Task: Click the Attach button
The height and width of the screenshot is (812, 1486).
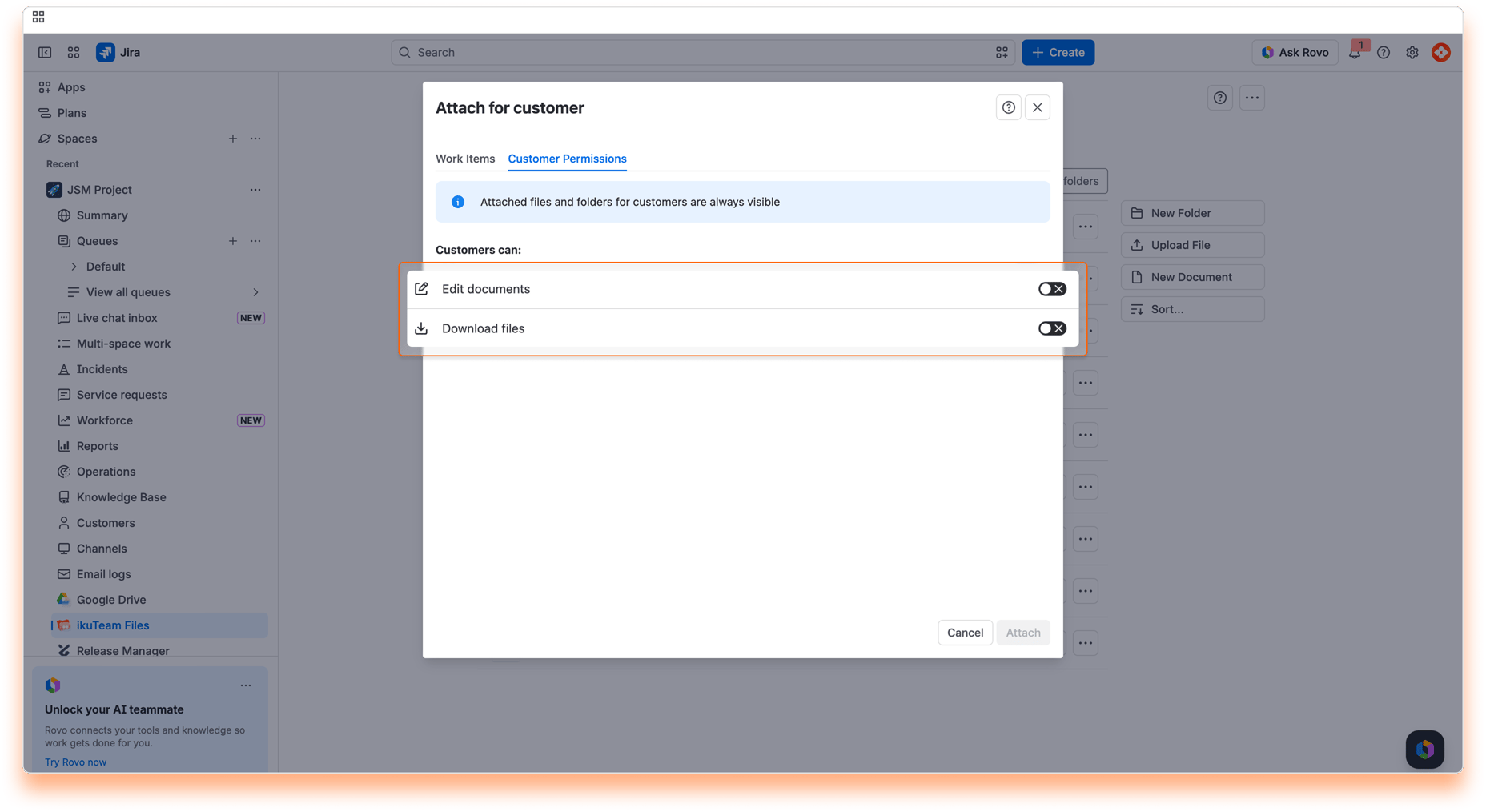Action: [1022, 633]
